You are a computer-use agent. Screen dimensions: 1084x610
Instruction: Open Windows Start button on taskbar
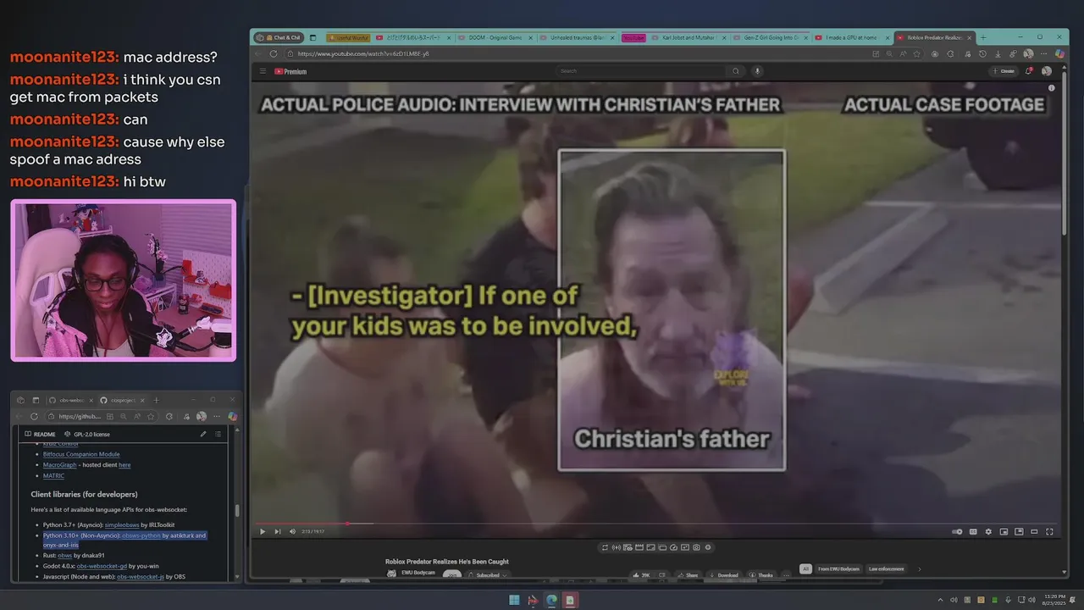514,600
